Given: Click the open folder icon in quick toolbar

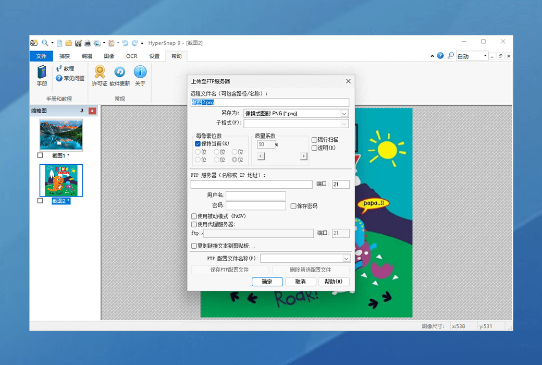Looking at the screenshot, I should (69, 43).
